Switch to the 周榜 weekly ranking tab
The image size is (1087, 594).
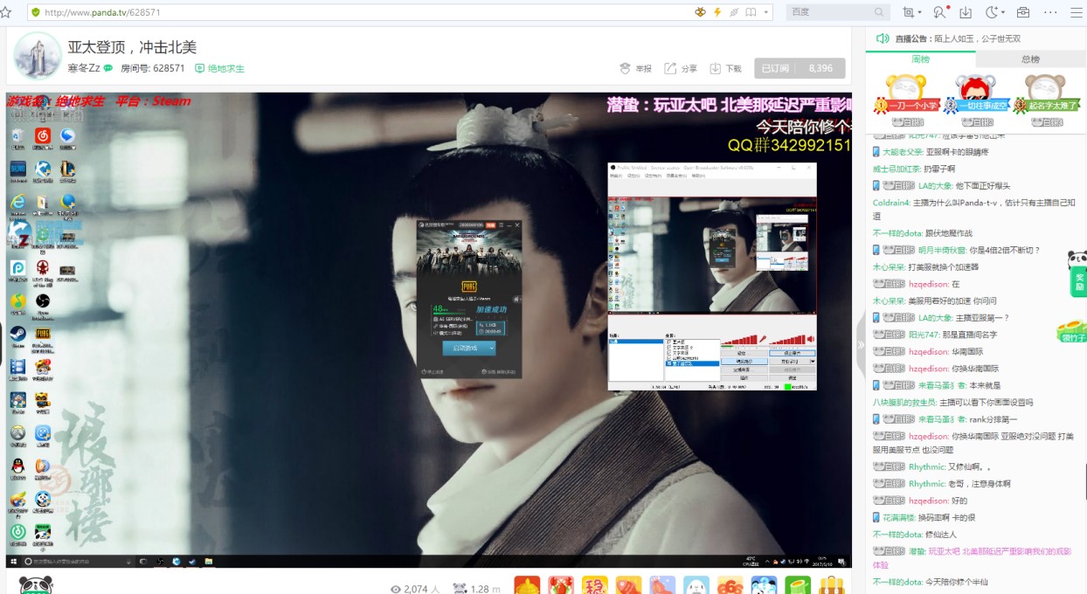coord(920,59)
